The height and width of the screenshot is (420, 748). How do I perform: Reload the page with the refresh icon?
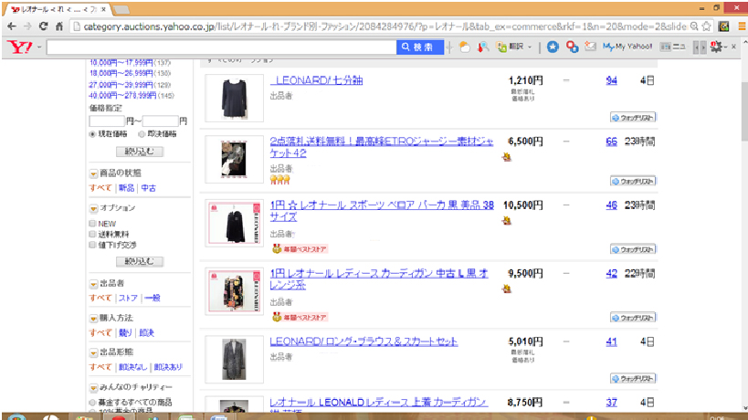(x=44, y=26)
